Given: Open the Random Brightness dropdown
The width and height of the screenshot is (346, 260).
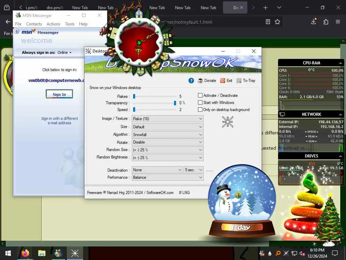Looking at the screenshot, I should (x=168, y=158).
